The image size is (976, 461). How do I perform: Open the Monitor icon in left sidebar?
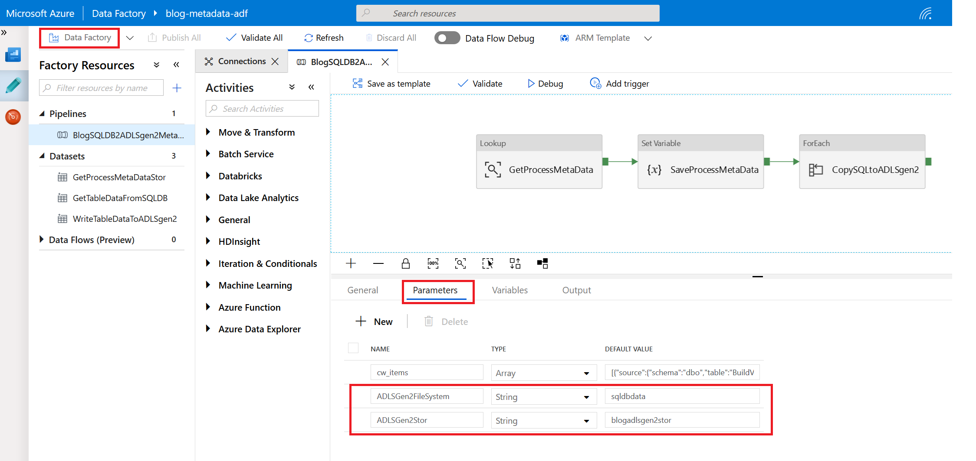coord(13,117)
